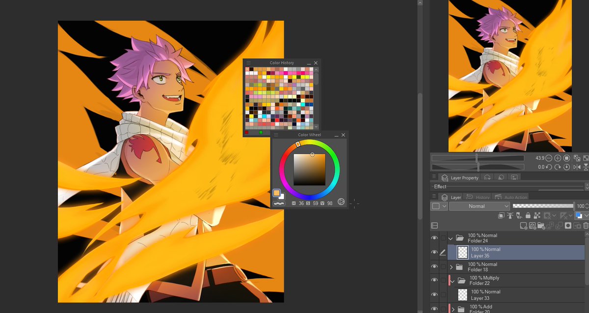Click create layer mask icon
Image resolution: width=589 pixels, height=313 pixels.
(568, 225)
